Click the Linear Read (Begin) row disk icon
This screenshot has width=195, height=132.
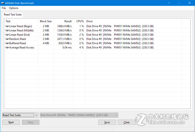coord(7,26)
